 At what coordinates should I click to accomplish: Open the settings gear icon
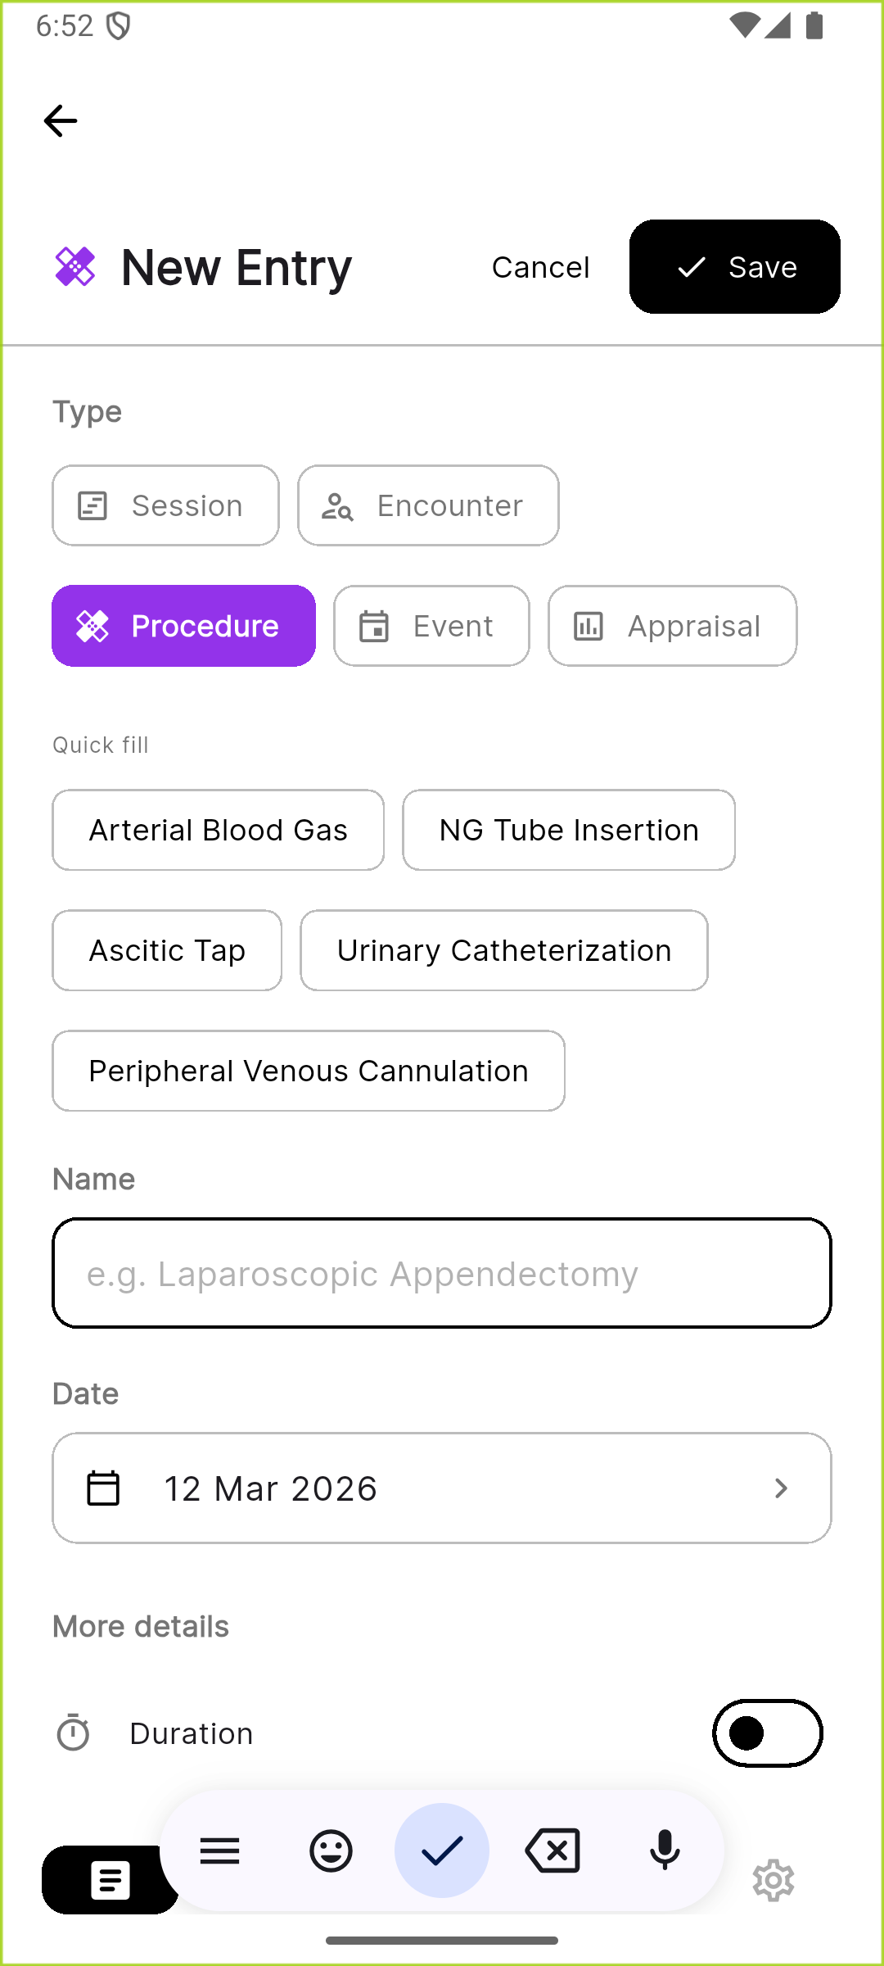point(773,1880)
